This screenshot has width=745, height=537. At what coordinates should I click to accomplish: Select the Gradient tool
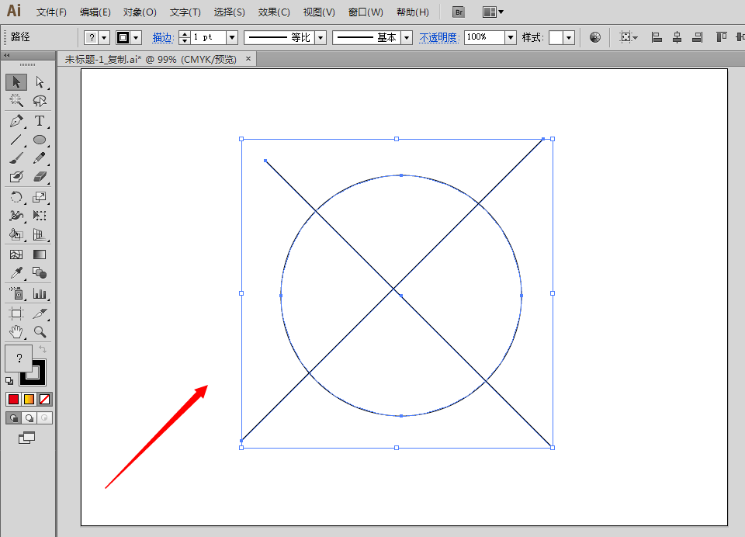coord(40,255)
